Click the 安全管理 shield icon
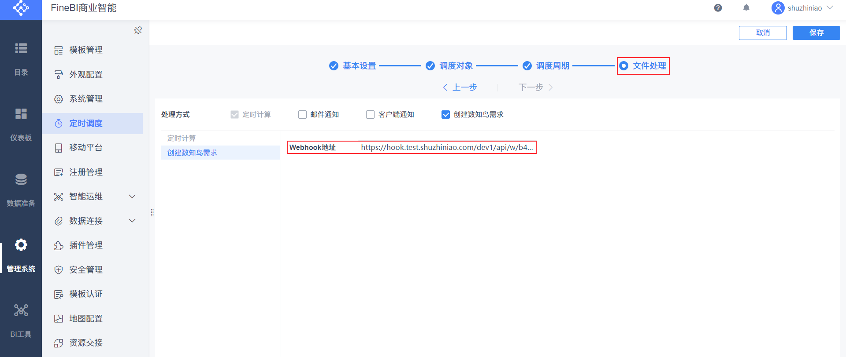Viewport: 846px width, 357px height. click(x=58, y=270)
